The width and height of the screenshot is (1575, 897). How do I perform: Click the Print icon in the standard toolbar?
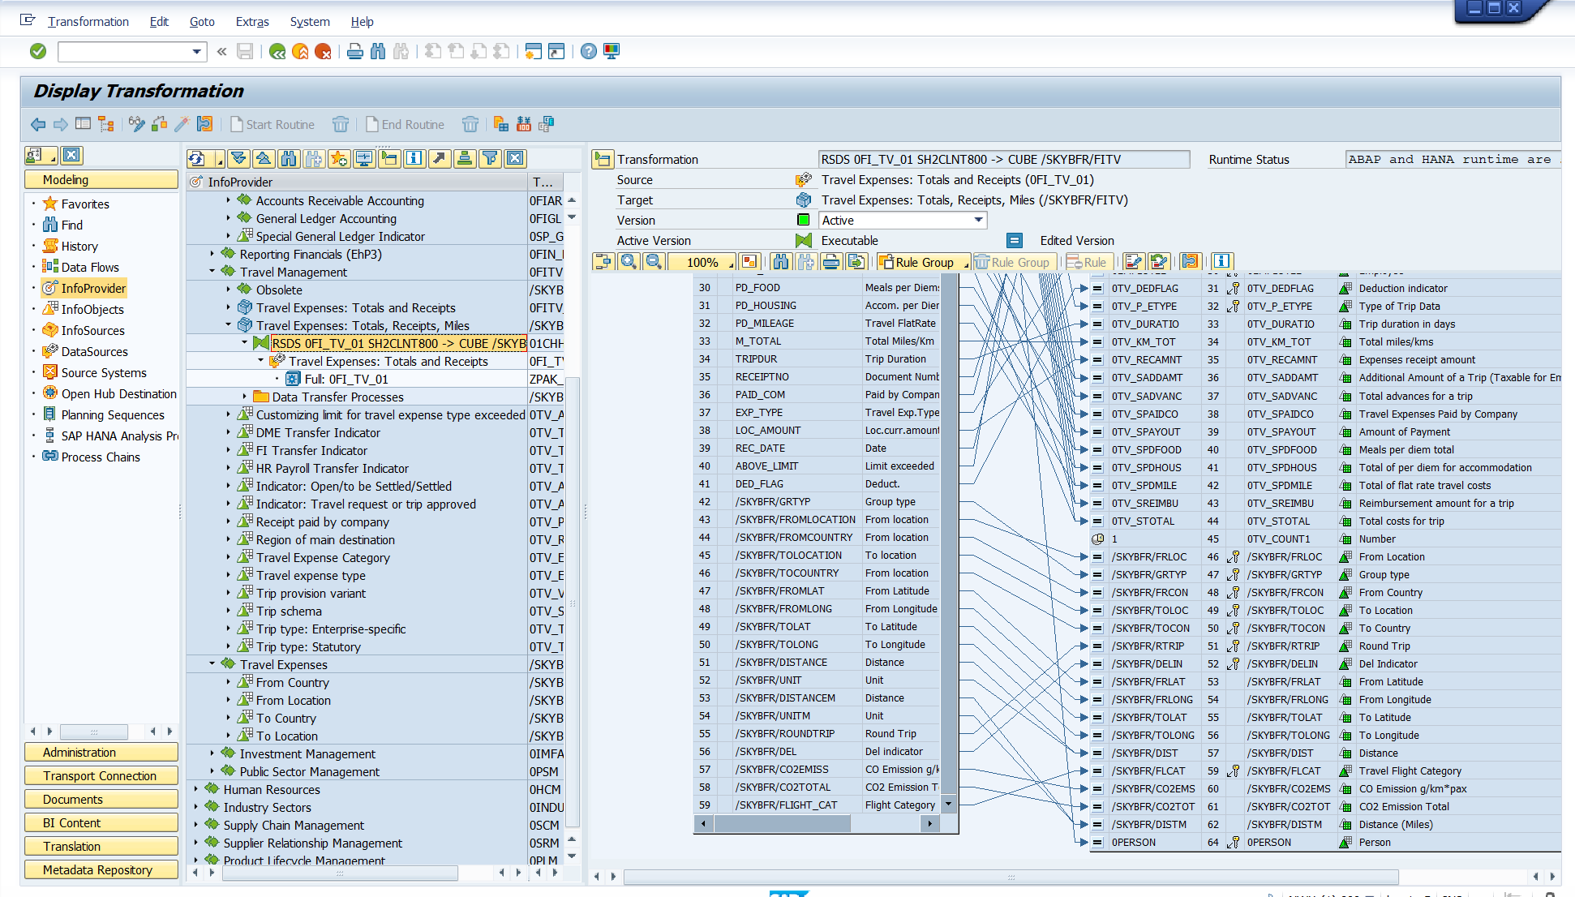[x=354, y=52]
